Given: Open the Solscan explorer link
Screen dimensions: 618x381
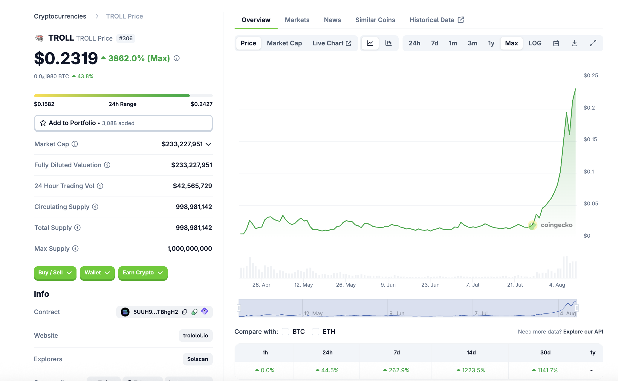Looking at the screenshot, I should point(197,359).
